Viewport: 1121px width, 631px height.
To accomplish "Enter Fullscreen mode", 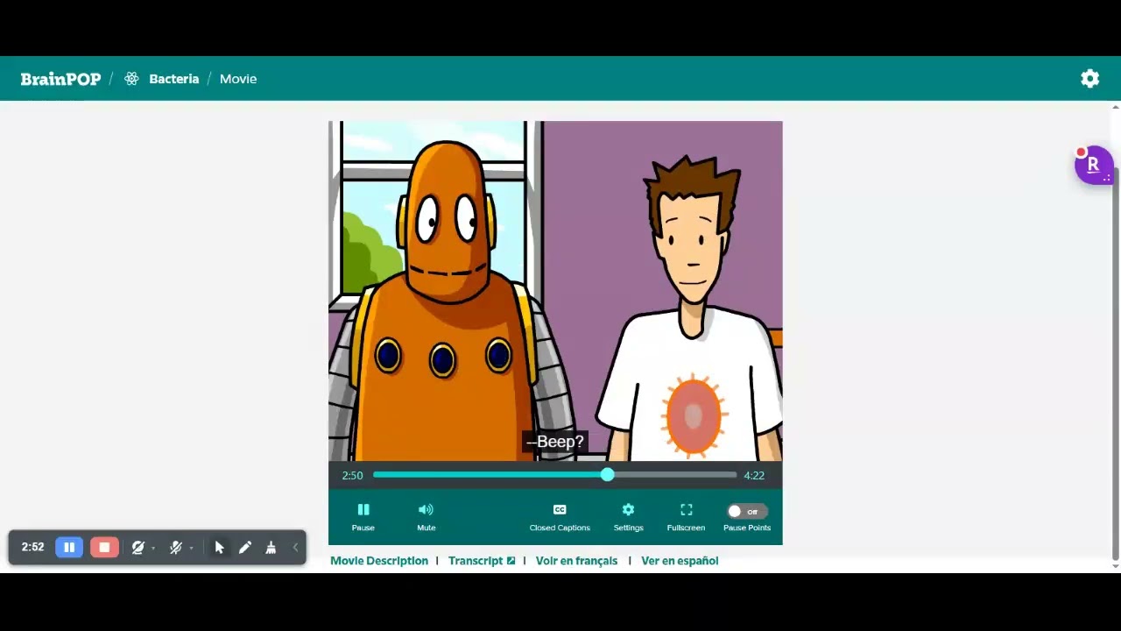I will 686,516.
